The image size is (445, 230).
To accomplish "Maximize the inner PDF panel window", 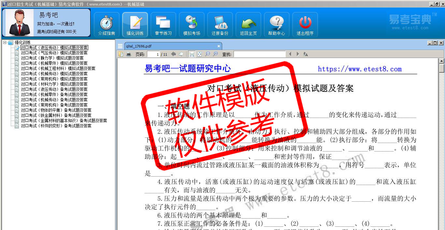I will pos(435,43).
